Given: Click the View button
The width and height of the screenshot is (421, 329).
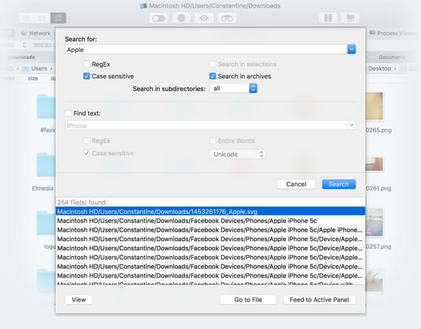Looking at the screenshot, I should pyautogui.click(x=79, y=300).
